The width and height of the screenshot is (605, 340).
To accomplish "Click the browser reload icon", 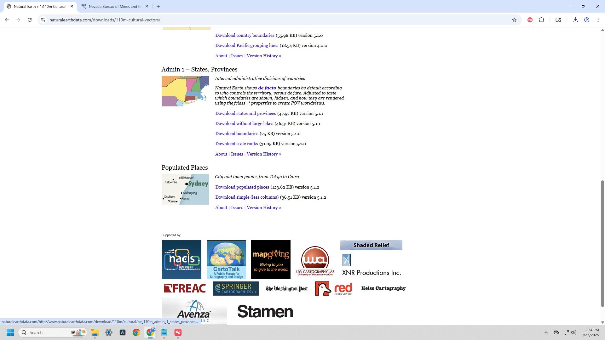I will click(30, 20).
